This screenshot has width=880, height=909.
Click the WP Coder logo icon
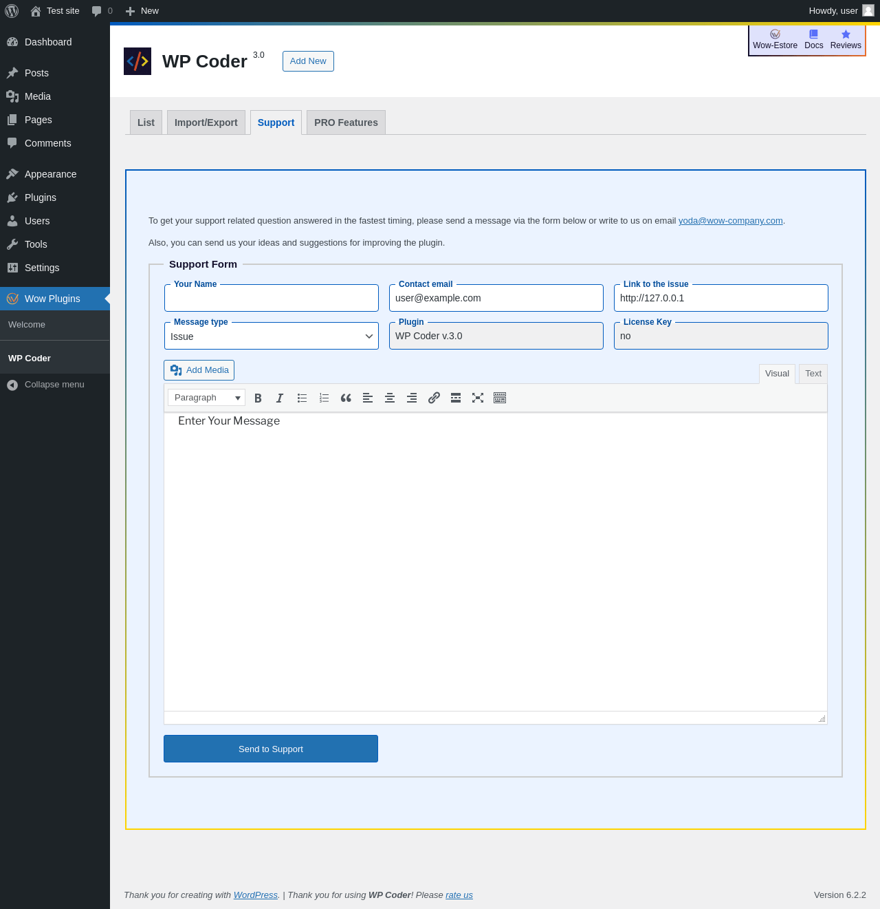[x=137, y=61]
